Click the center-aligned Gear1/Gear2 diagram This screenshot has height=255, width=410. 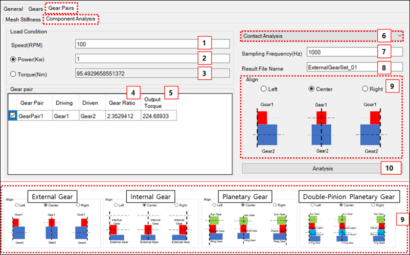[321, 128]
